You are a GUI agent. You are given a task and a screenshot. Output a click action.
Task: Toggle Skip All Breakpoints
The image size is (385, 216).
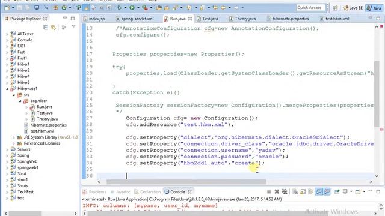46,8
